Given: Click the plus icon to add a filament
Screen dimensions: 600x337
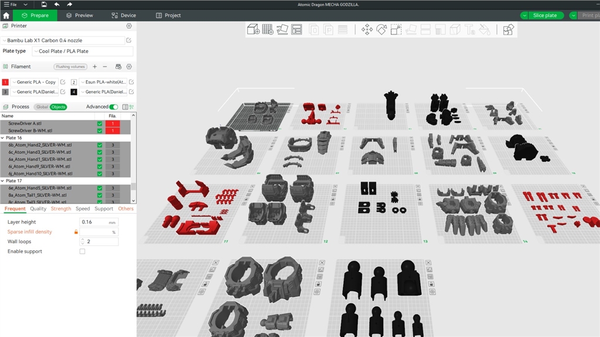Looking at the screenshot, I should click(94, 67).
